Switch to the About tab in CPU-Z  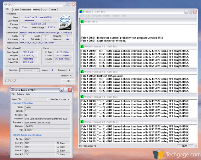tap(53, 10)
